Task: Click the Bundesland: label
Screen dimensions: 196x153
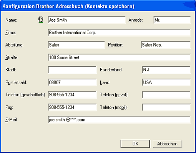Action: [111, 70]
